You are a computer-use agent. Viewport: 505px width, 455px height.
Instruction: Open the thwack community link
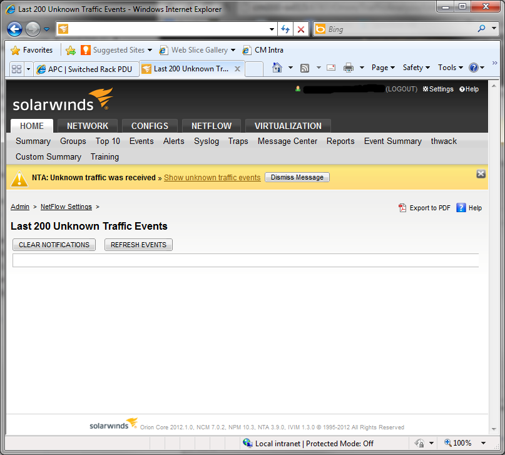444,141
